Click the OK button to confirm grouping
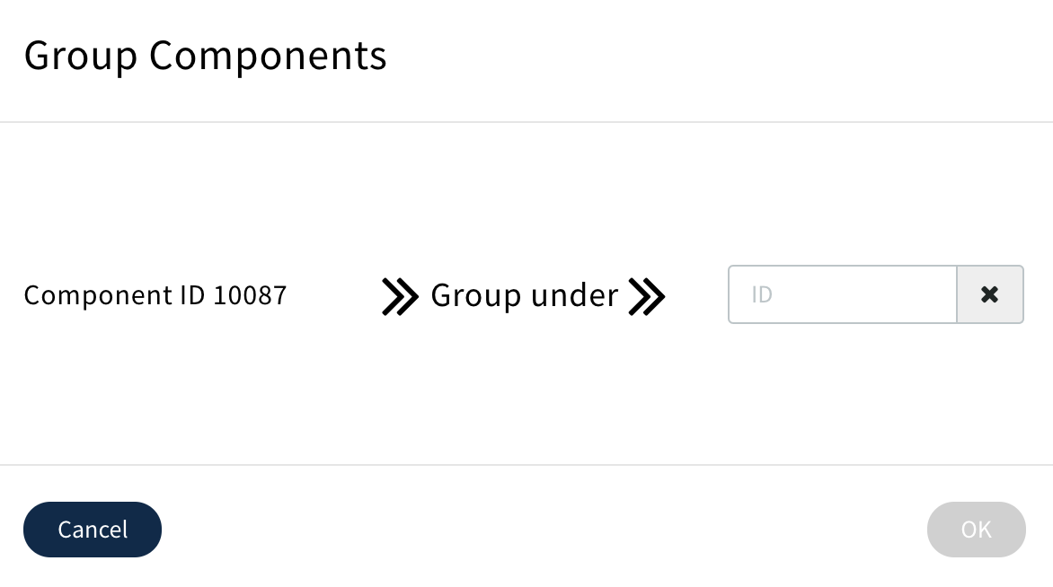 [x=976, y=530]
